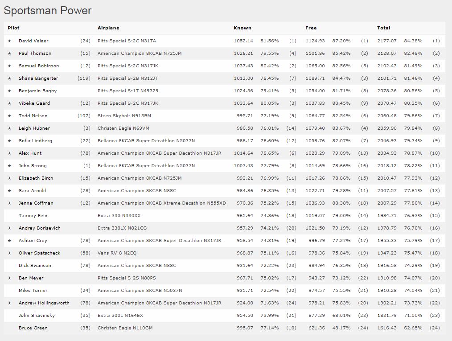Click Leigh Hubner's Free percentage 83.67%
This screenshot has width=452, height=341.
[x=341, y=128]
